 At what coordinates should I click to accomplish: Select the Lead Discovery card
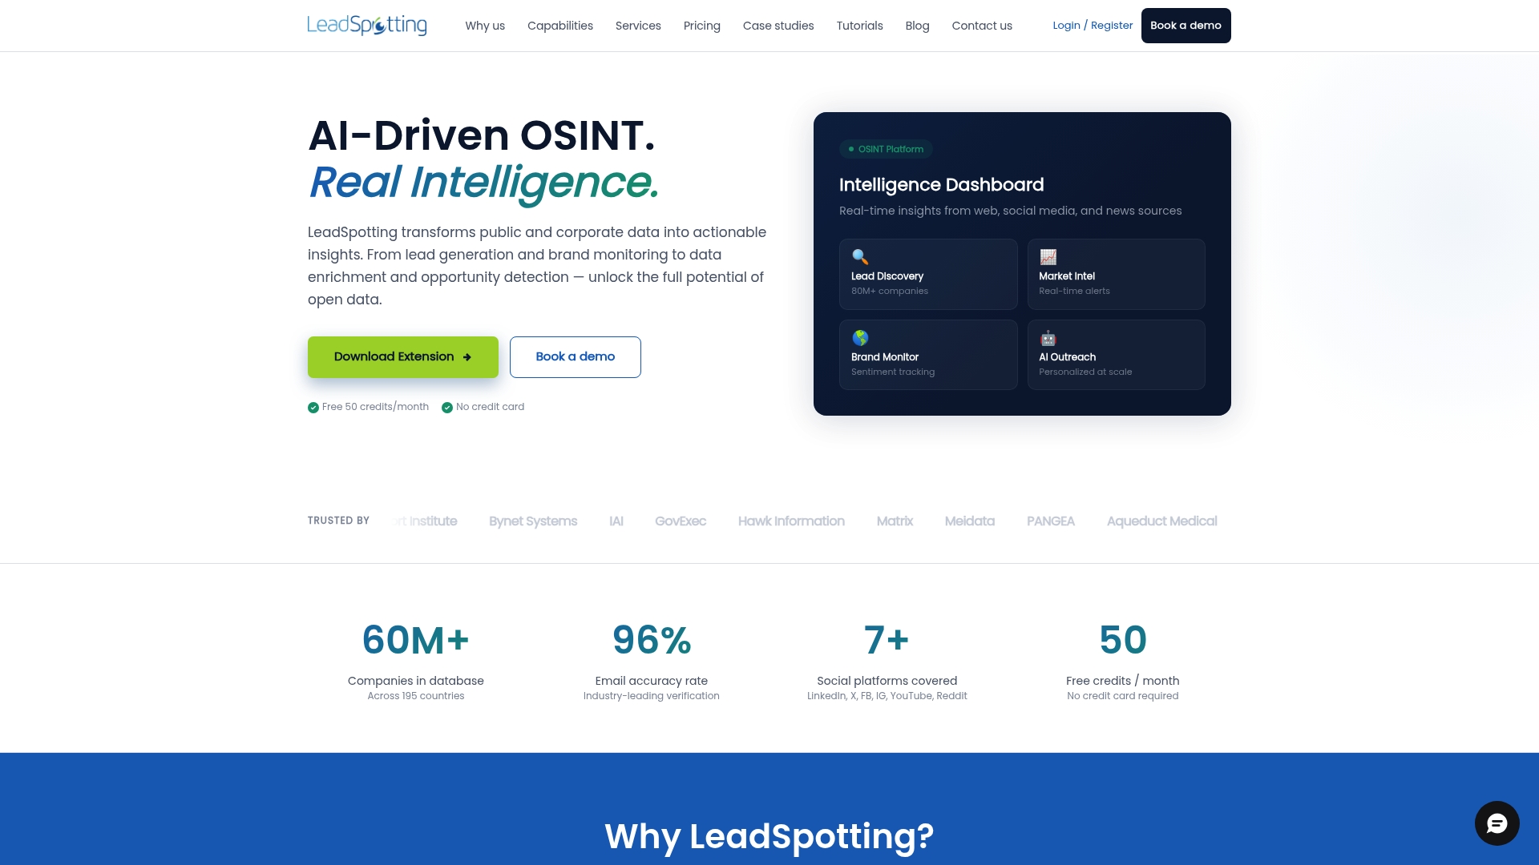pyautogui.click(x=928, y=274)
